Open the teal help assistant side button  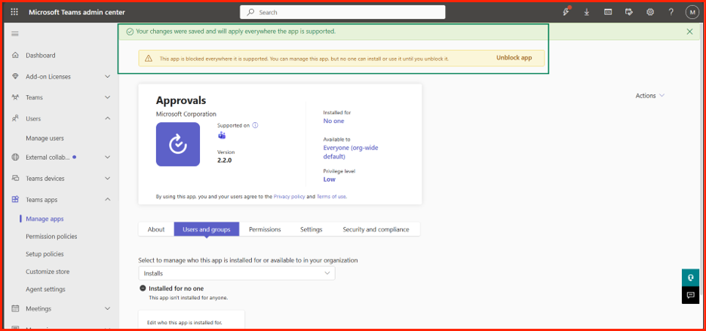690,277
